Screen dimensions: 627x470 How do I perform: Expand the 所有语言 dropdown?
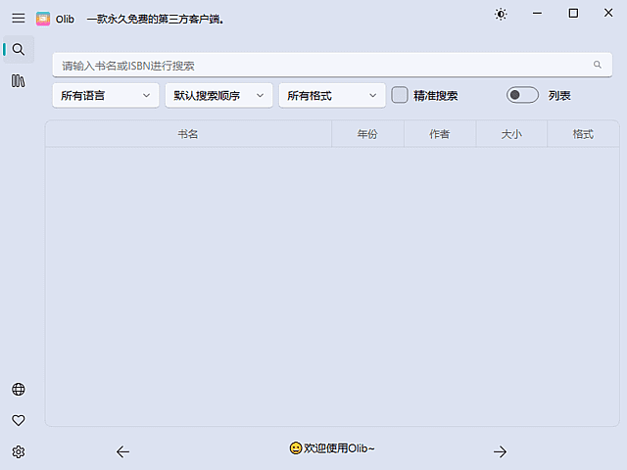pos(106,95)
